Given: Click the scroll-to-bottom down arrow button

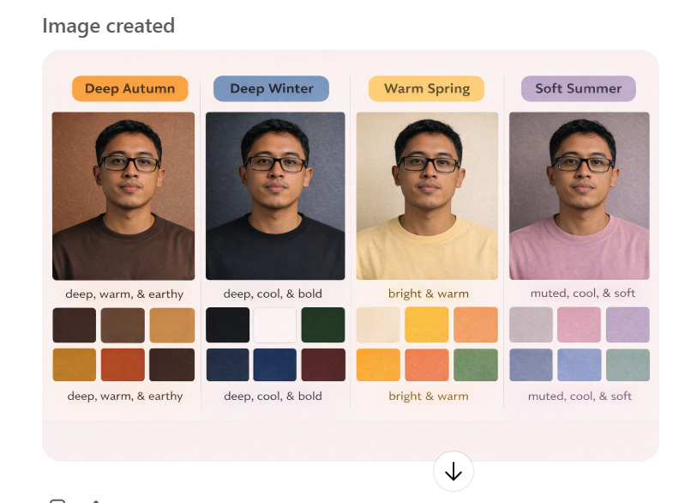Looking at the screenshot, I should [453, 471].
